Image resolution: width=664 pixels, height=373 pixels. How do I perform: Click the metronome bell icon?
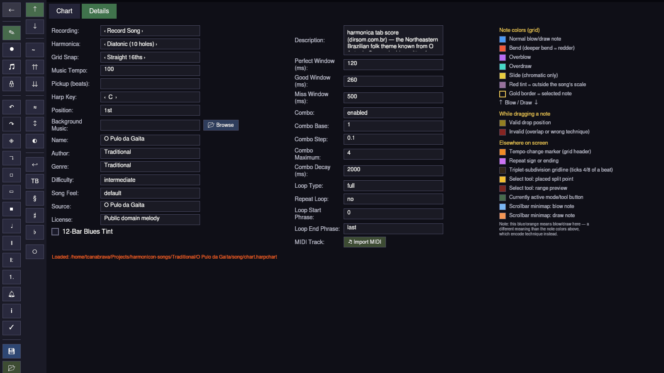point(12,294)
